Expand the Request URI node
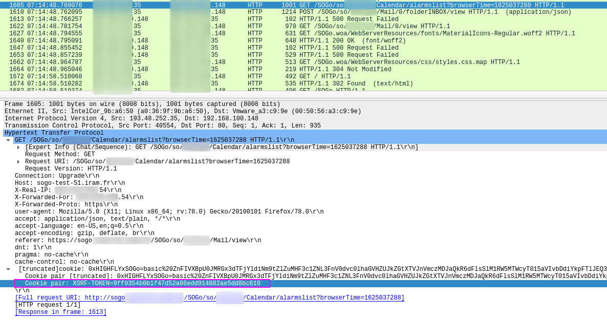The width and height of the screenshot is (607, 320). click(x=18, y=162)
